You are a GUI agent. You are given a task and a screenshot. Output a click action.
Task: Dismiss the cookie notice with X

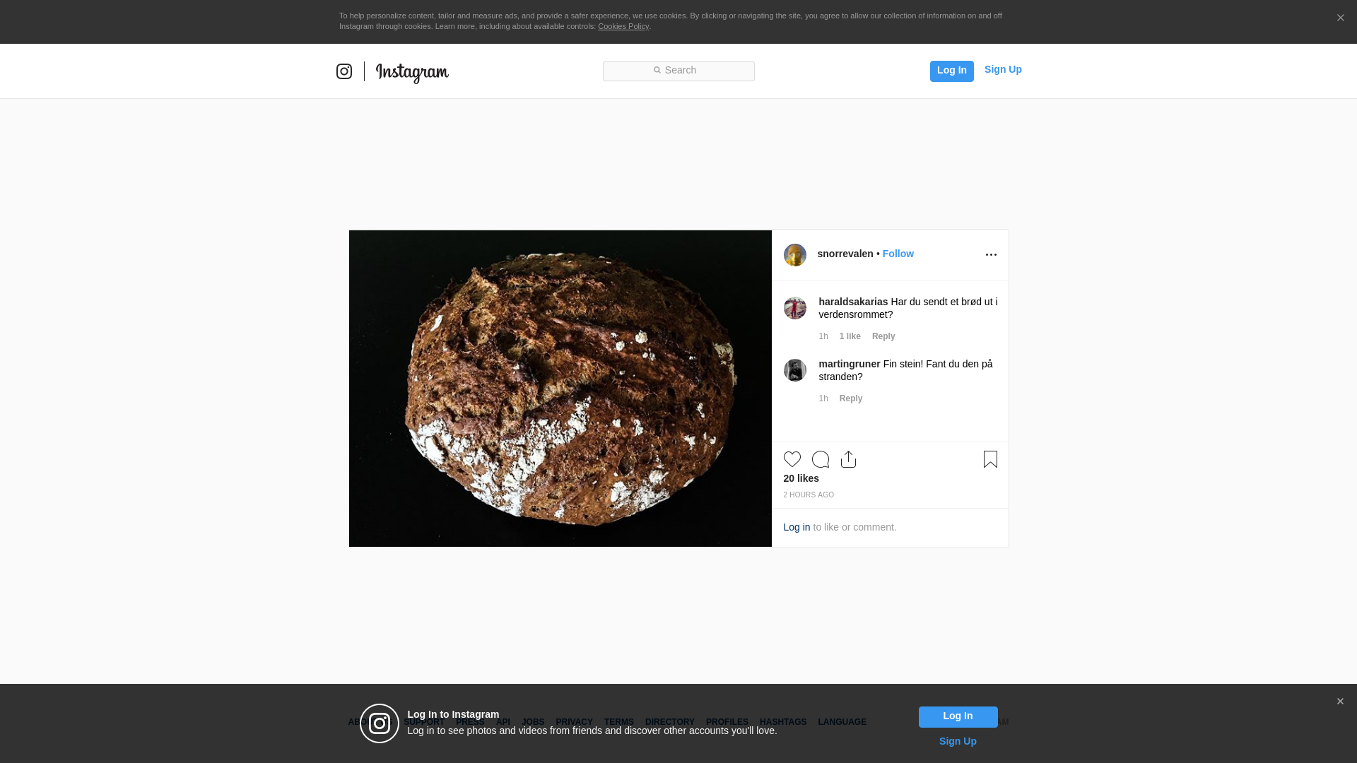click(1340, 18)
